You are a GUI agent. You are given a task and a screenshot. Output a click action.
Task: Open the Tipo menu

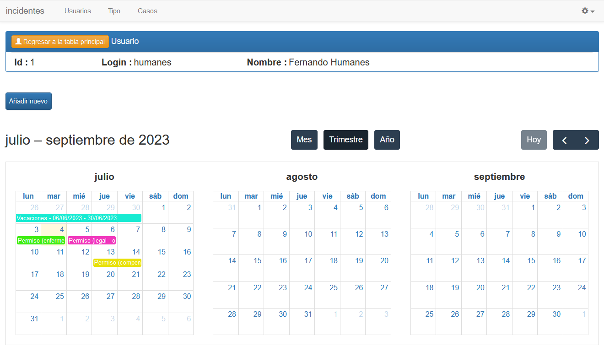coord(113,11)
